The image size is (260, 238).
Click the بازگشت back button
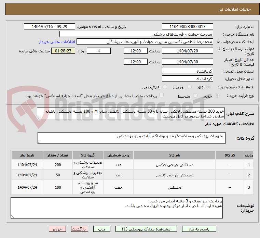point(79,229)
